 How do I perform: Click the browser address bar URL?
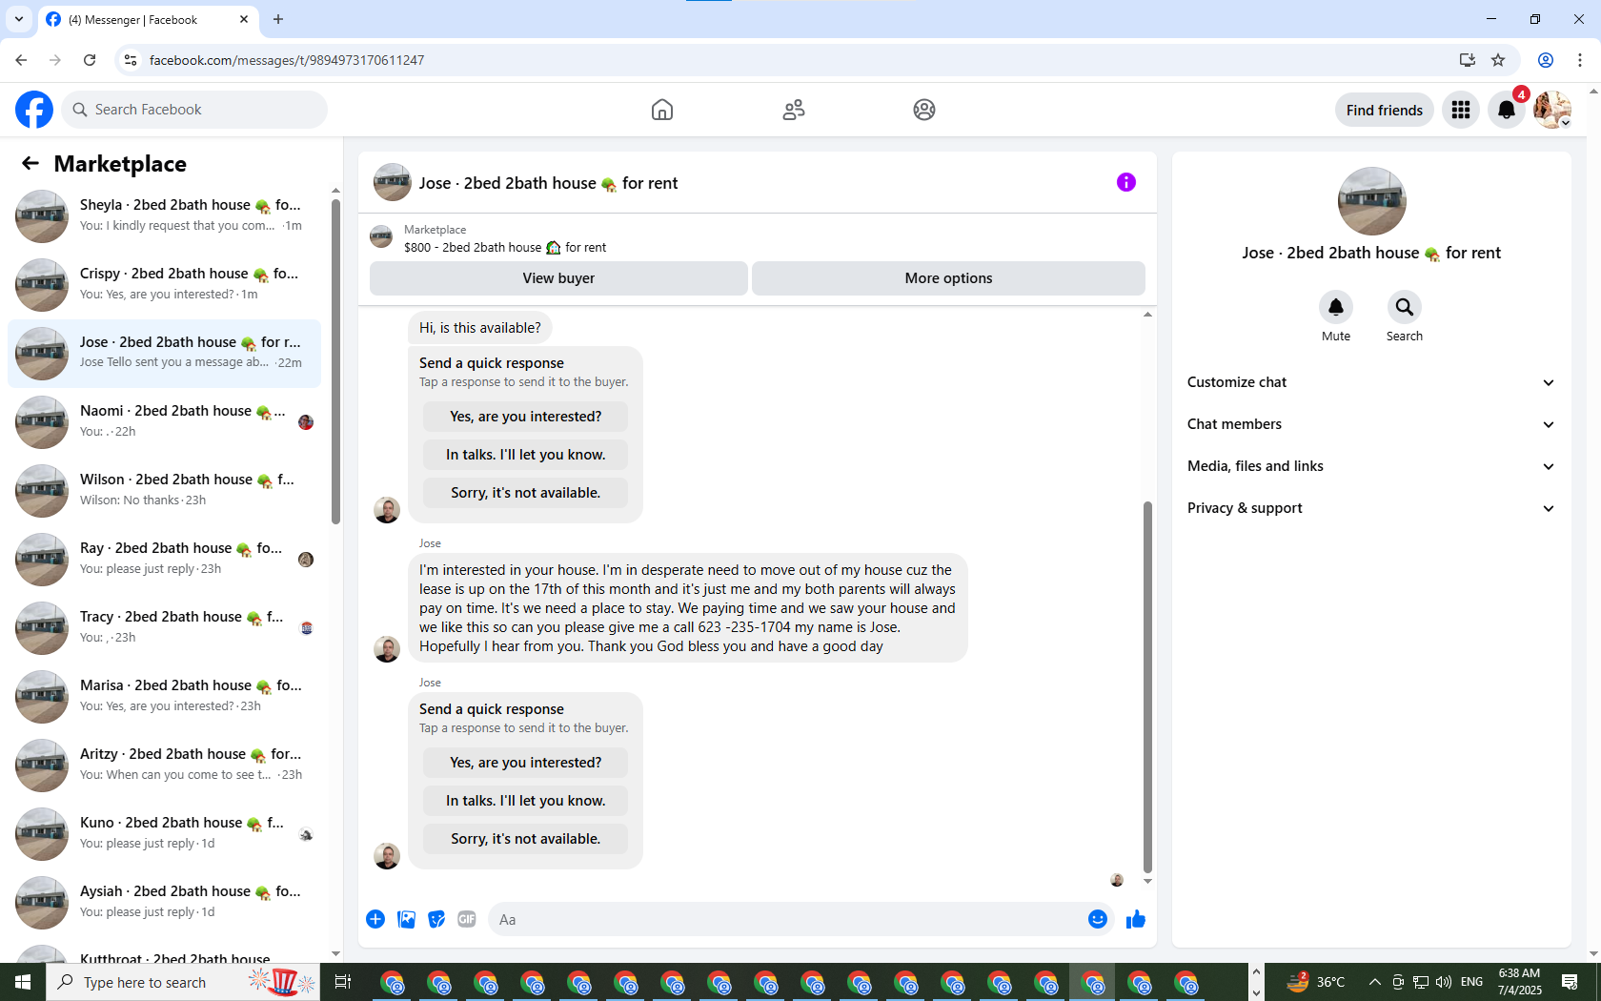287,60
